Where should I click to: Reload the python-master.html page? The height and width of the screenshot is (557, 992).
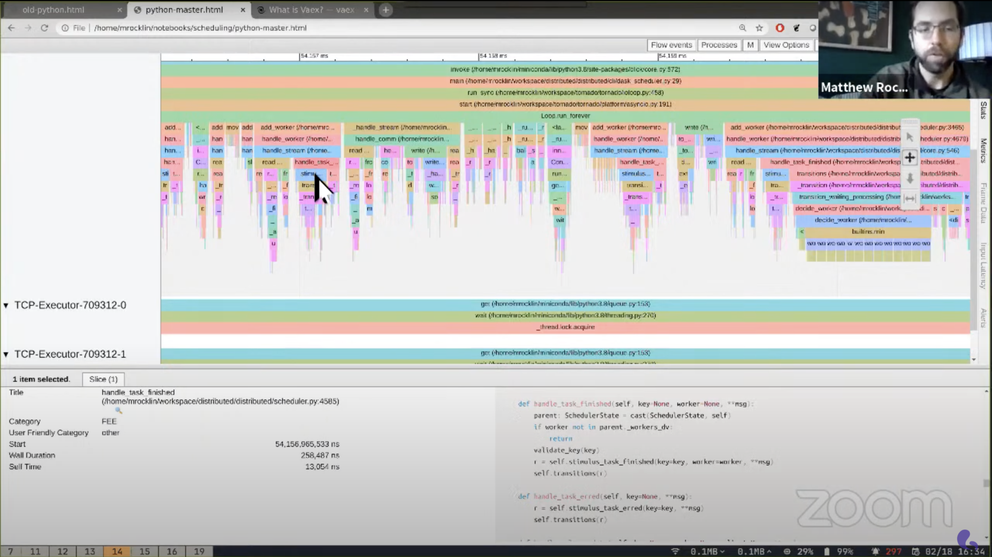click(44, 28)
